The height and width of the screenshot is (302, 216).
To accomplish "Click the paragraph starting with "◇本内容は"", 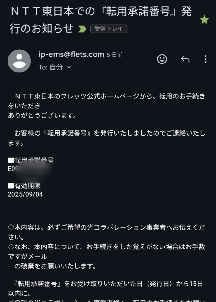I will [x=106, y=231].
